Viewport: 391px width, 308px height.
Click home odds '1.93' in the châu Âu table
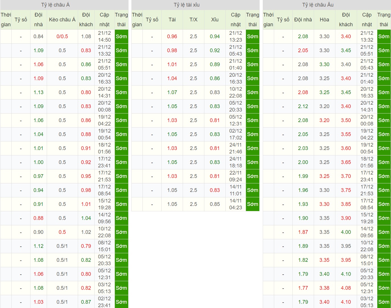303,204
